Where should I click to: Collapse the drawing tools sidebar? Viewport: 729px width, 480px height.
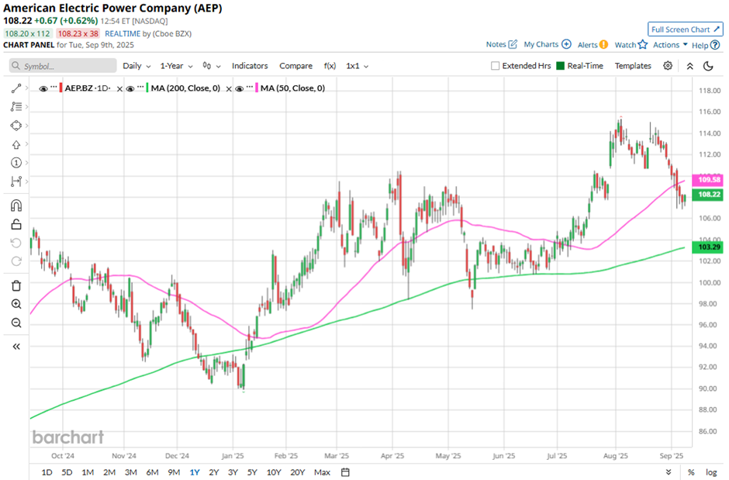pyautogui.click(x=16, y=347)
